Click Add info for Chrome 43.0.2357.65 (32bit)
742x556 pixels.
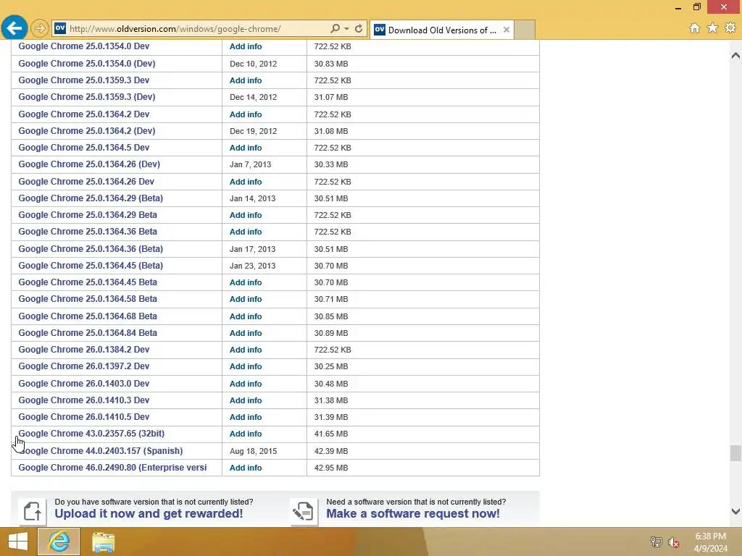click(x=246, y=434)
